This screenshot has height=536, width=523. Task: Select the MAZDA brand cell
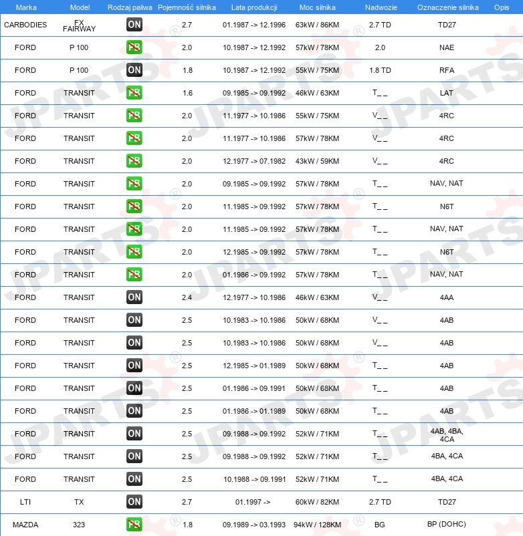pyautogui.click(x=25, y=525)
